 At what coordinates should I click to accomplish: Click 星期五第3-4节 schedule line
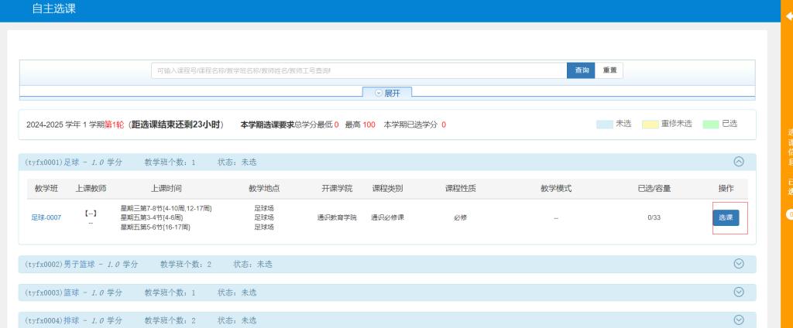coord(152,218)
